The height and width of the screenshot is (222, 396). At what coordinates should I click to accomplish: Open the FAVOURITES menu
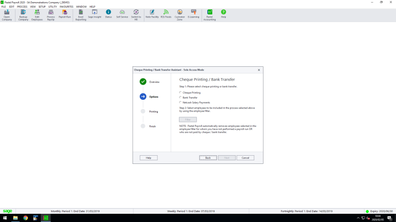point(67,7)
